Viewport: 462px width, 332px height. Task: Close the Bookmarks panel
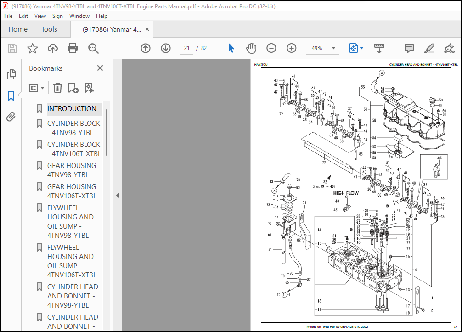(x=100, y=68)
